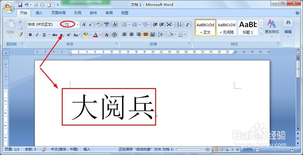Open the Change Case (Aa) dropdown
This screenshot has width=303, height=155.
point(77,35)
